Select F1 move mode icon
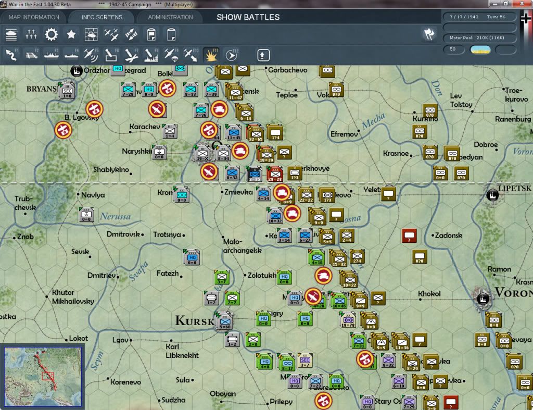533x410 pixels. click(11, 55)
